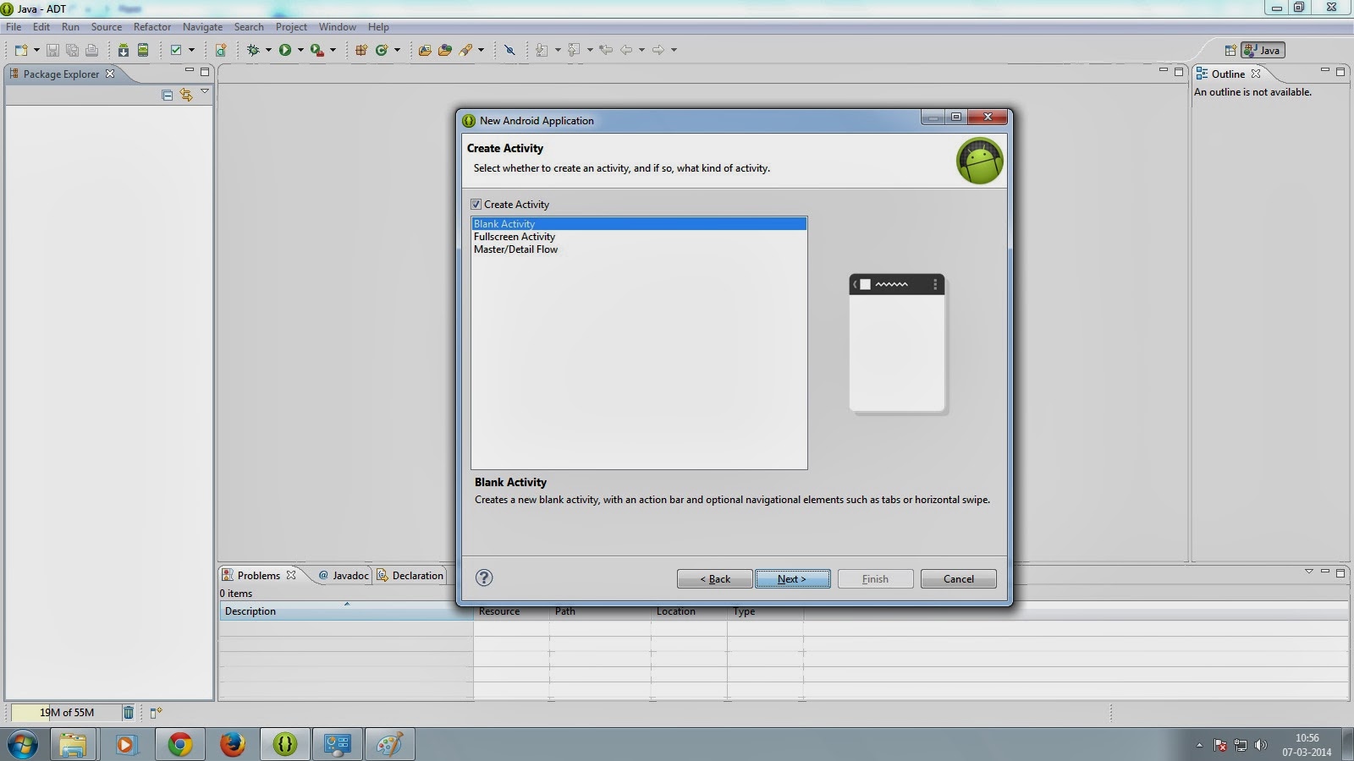Click the New Android XML file icon
Screen dimensions: 1354x761
tap(221, 50)
